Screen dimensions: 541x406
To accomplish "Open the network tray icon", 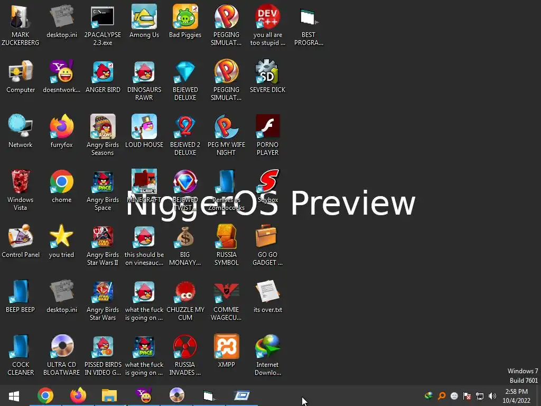I will click(480, 396).
